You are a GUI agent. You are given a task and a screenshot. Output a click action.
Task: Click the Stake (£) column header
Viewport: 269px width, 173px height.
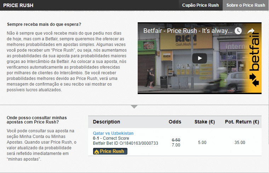click(x=205, y=122)
